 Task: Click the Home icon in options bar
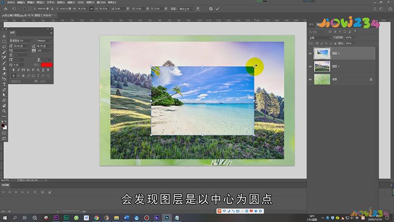pos(6,9)
